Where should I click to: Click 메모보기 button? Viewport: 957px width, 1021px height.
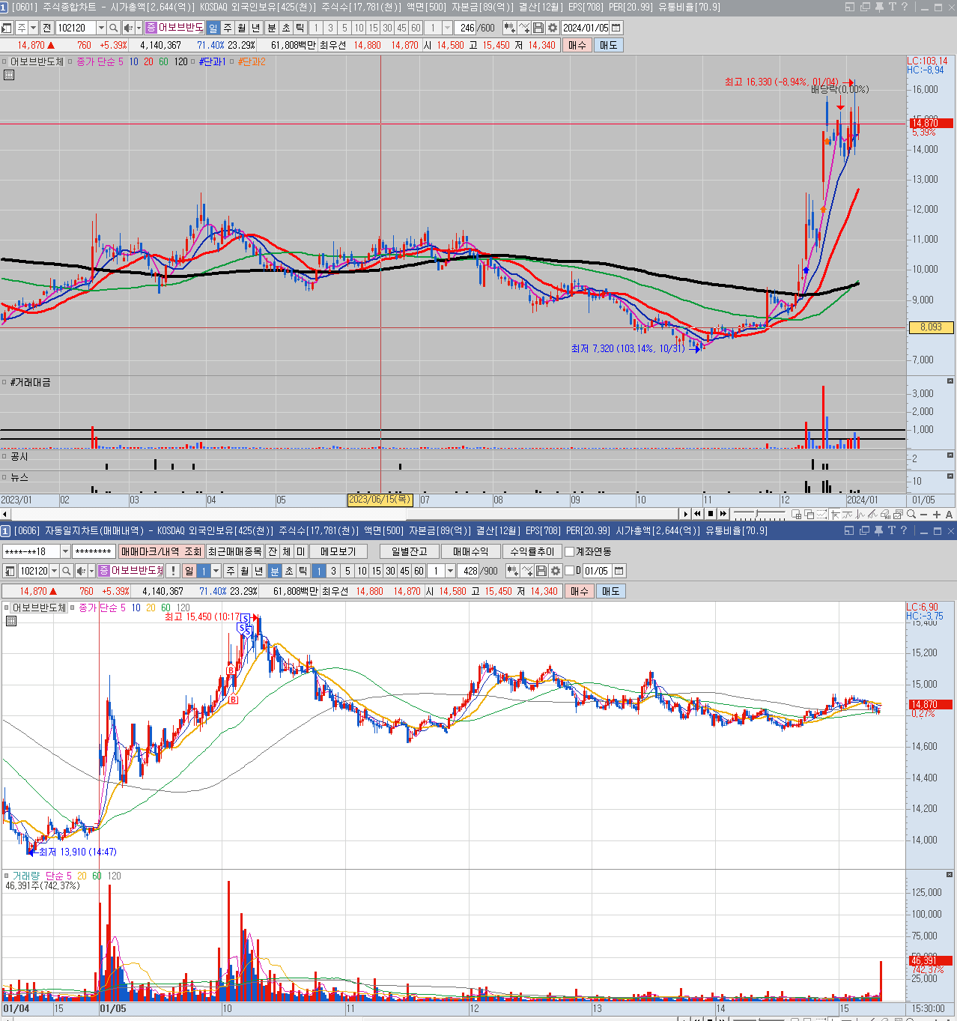[338, 551]
